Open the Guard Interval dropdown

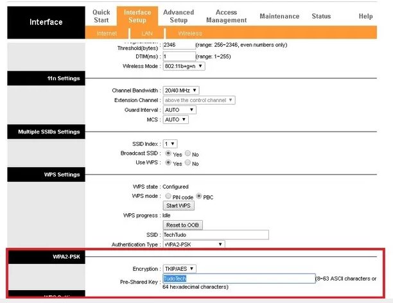pyautogui.click(x=179, y=110)
